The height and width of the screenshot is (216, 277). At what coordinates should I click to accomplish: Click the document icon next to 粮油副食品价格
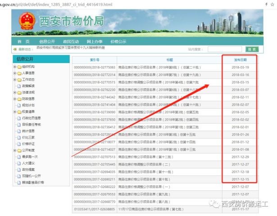coord(19,183)
